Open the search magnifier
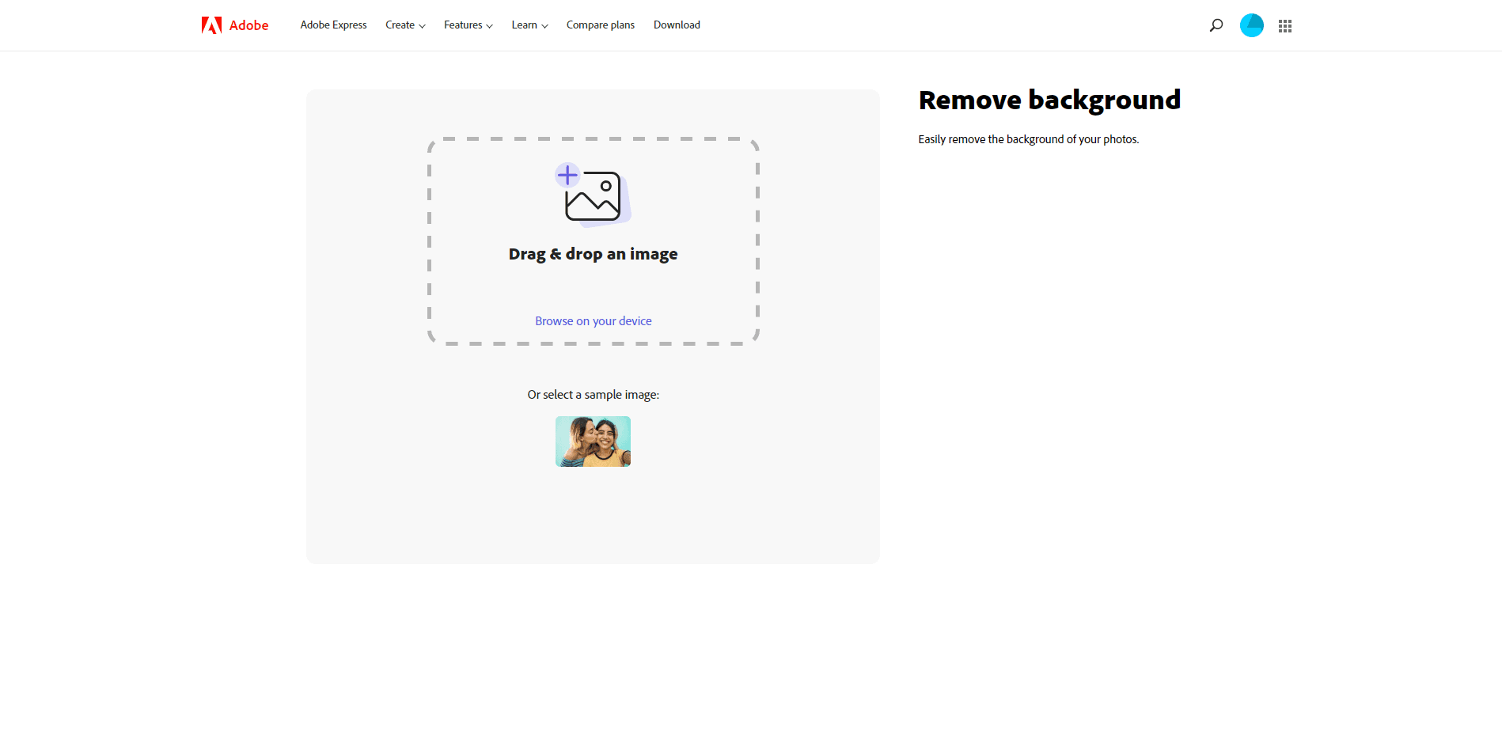This screenshot has width=1502, height=739. 1215,25
